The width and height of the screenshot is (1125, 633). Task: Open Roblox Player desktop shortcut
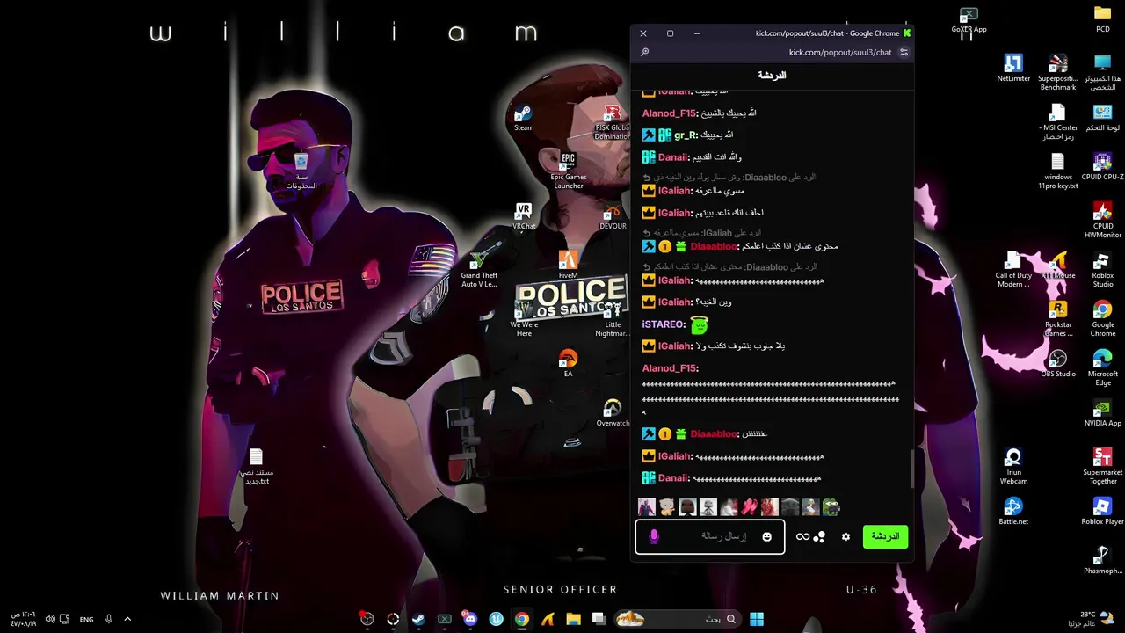click(x=1103, y=512)
